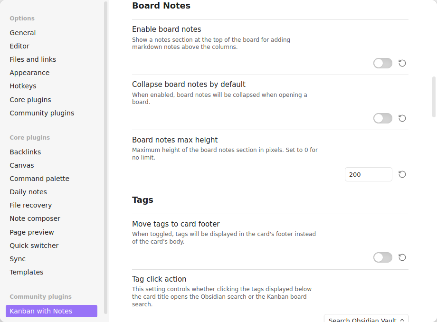Select Note composer plugin settings
This screenshot has height=322, width=437.
tap(52, 218)
